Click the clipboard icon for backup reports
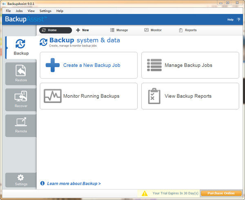 coord(154,96)
